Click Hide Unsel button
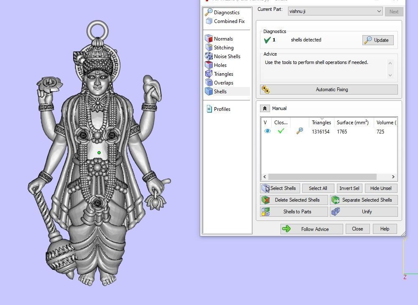 click(381, 188)
